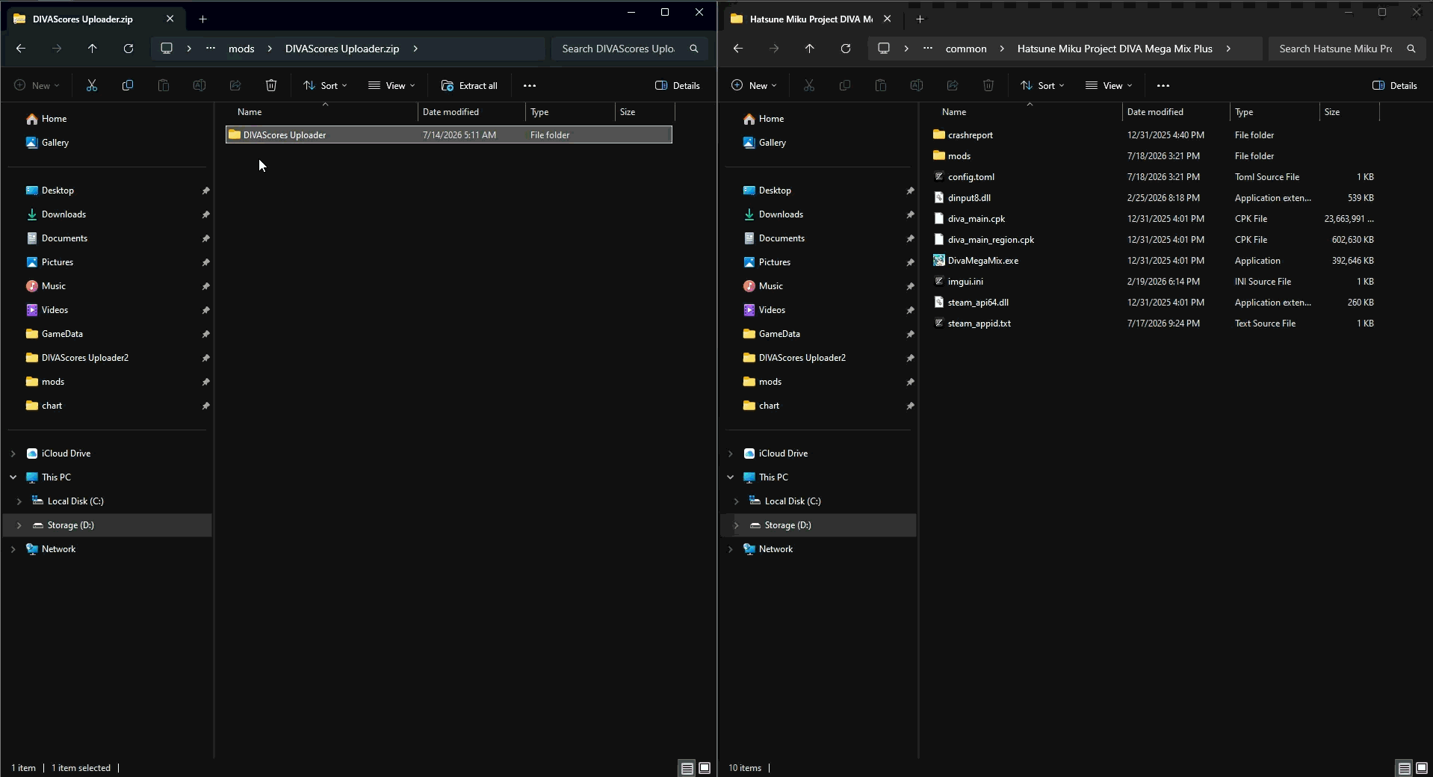This screenshot has height=777, width=1433.
Task: Refresh the DIVAScores Uploader.zip window
Action: [x=129, y=49]
